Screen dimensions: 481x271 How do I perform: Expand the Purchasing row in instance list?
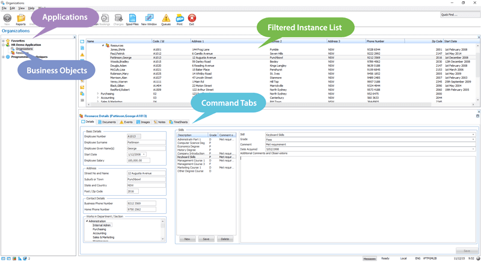[x=98, y=94]
